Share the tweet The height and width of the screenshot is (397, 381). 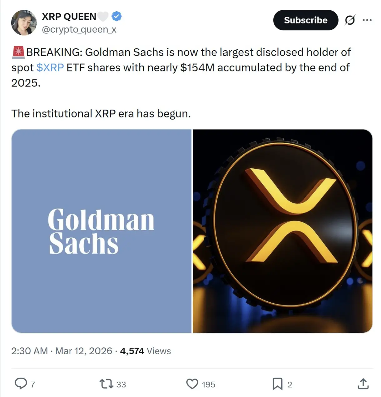pyautogui.click(x=363, y=384)
